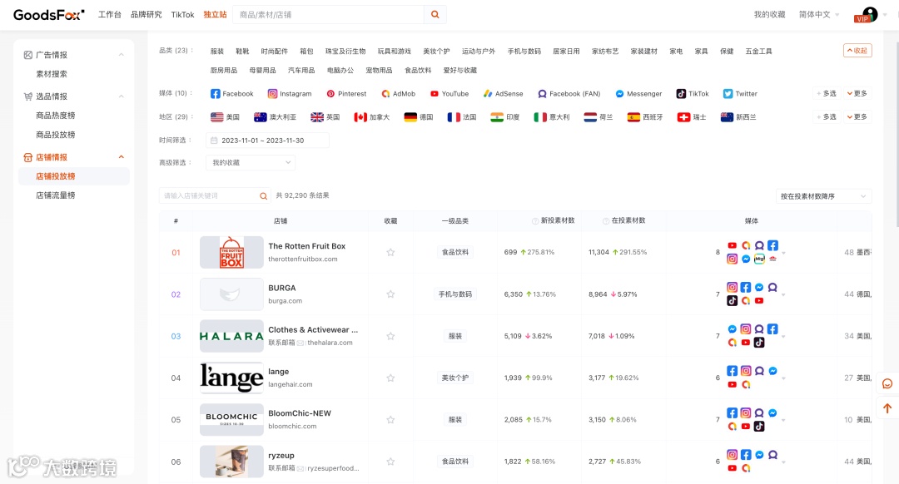Filter by Switzerland flag region

click(x=692, y=117)
